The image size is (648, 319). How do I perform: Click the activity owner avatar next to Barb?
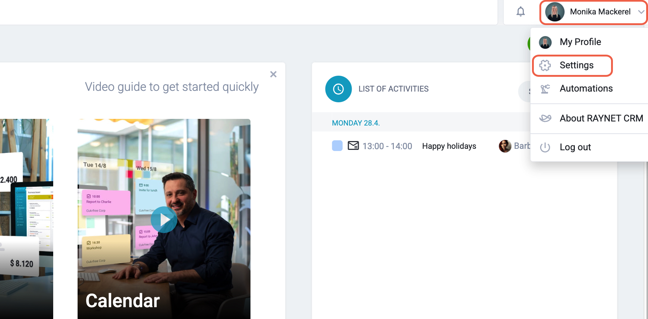pyautogui.click(x=505, y=146)
